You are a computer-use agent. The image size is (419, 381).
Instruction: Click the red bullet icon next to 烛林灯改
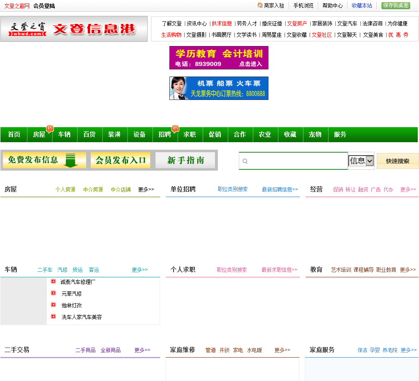[54, 305]
